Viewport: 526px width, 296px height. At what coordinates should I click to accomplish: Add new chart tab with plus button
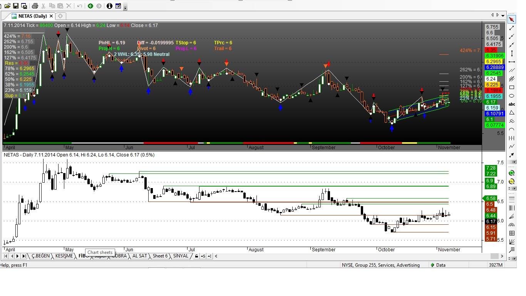coord(60,16)
